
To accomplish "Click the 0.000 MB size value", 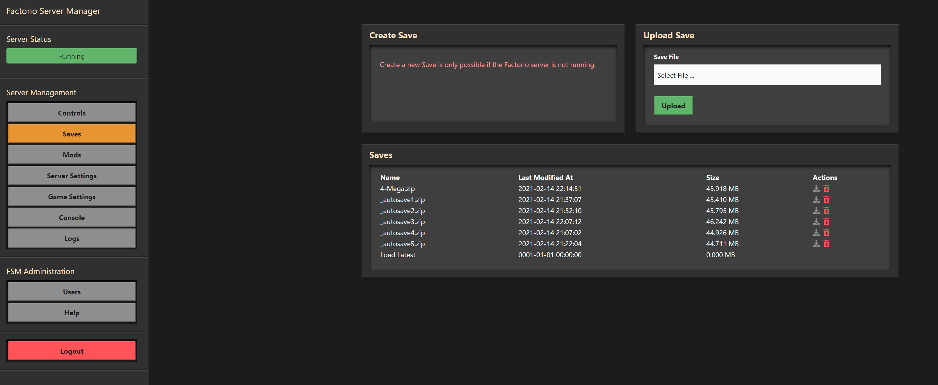I will [720, 255].
